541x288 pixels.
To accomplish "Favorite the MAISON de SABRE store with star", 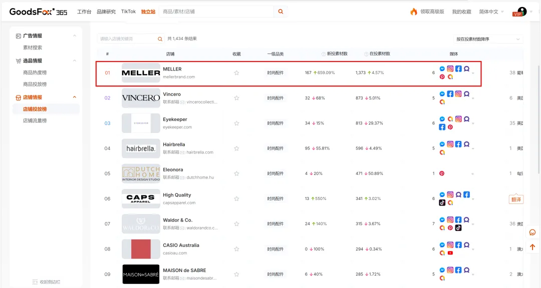I will pyautogui.click(x=236, y=274).
